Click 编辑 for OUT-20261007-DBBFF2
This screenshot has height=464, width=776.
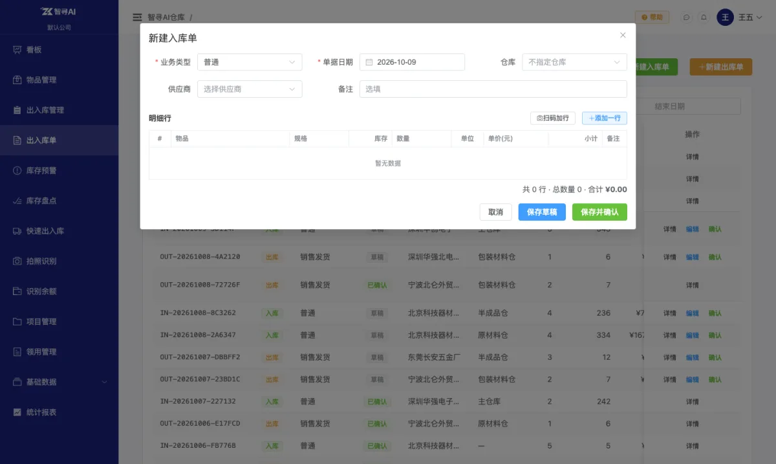click(693, 357)
